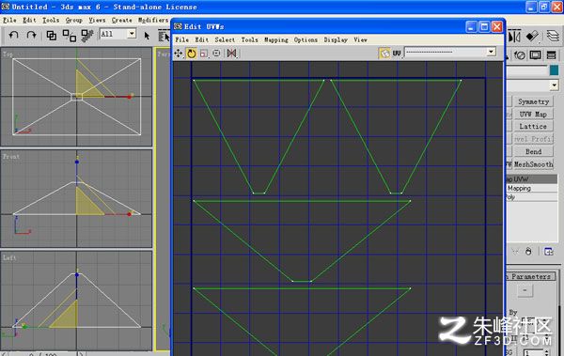Viewport: 564px width, 356px height.
Task: Open the texture map dropdown in Edit UVWs
Action: click(x=492, y=52)
